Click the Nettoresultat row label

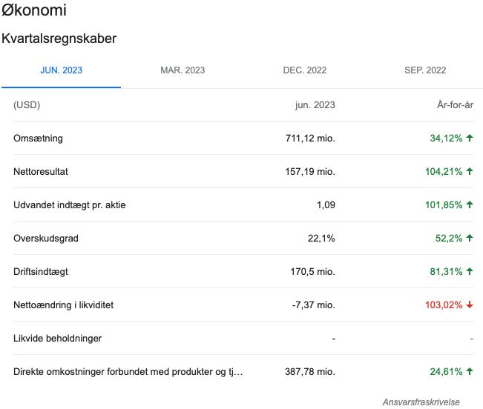point(41,171)
